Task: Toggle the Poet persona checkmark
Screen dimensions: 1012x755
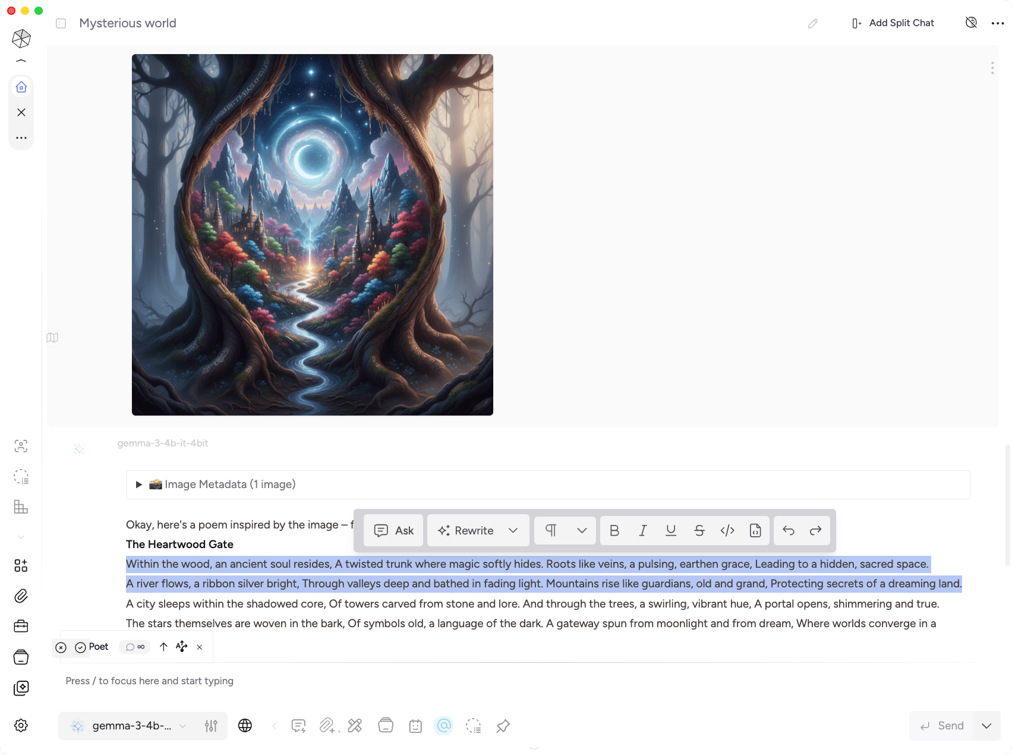Action: [x=80, y=647]
